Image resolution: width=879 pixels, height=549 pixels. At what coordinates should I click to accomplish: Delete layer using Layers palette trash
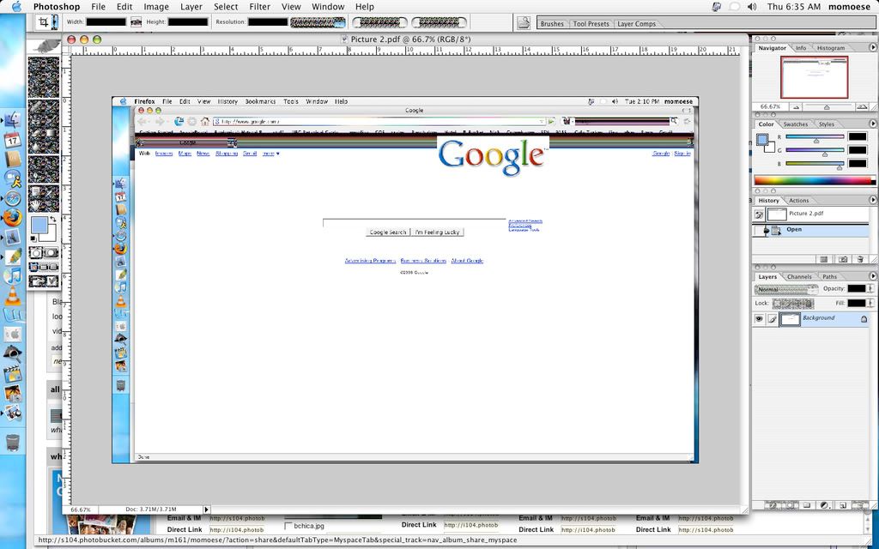(860, 504)
